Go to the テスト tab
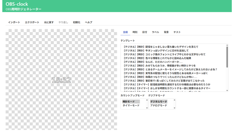This screenshot has width=234, height=134. coord(177,32)
